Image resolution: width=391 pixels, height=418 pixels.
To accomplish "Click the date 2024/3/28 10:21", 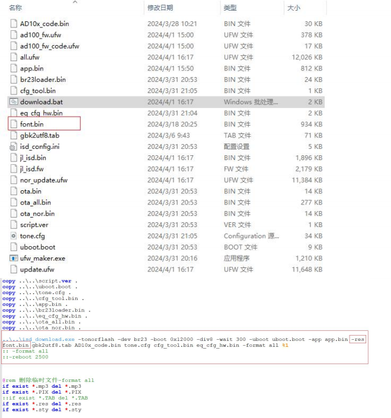I will [172, 24].
